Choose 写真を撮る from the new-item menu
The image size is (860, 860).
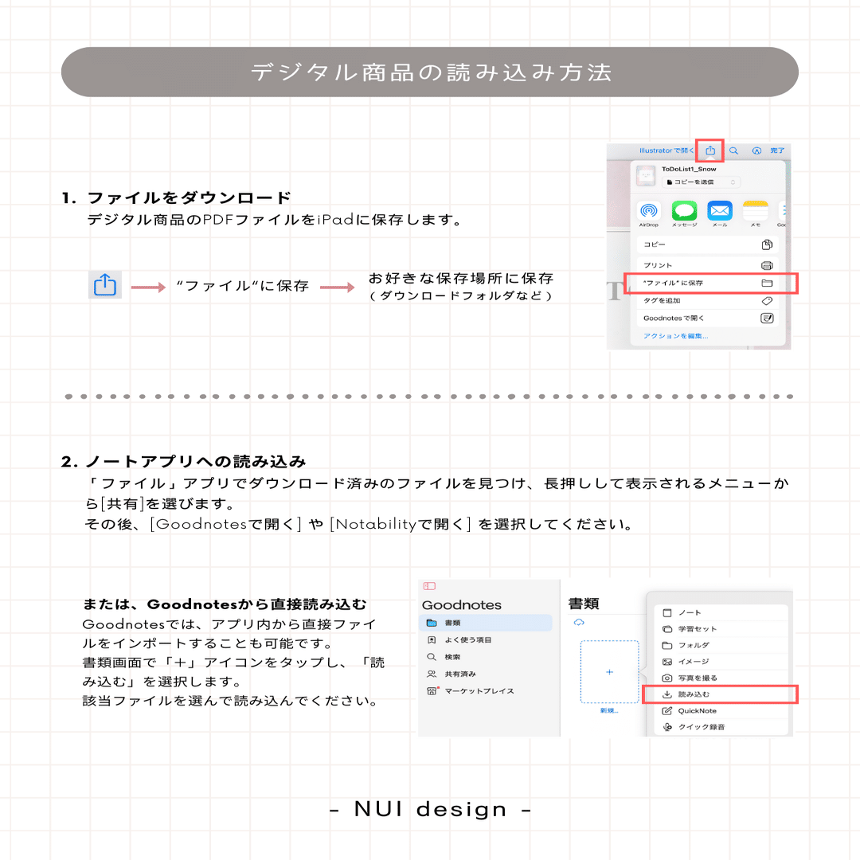click(721, 678)
